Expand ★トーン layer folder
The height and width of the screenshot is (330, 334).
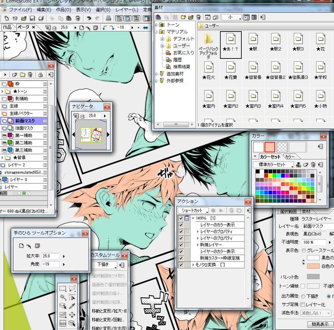[x=2, y=91]
